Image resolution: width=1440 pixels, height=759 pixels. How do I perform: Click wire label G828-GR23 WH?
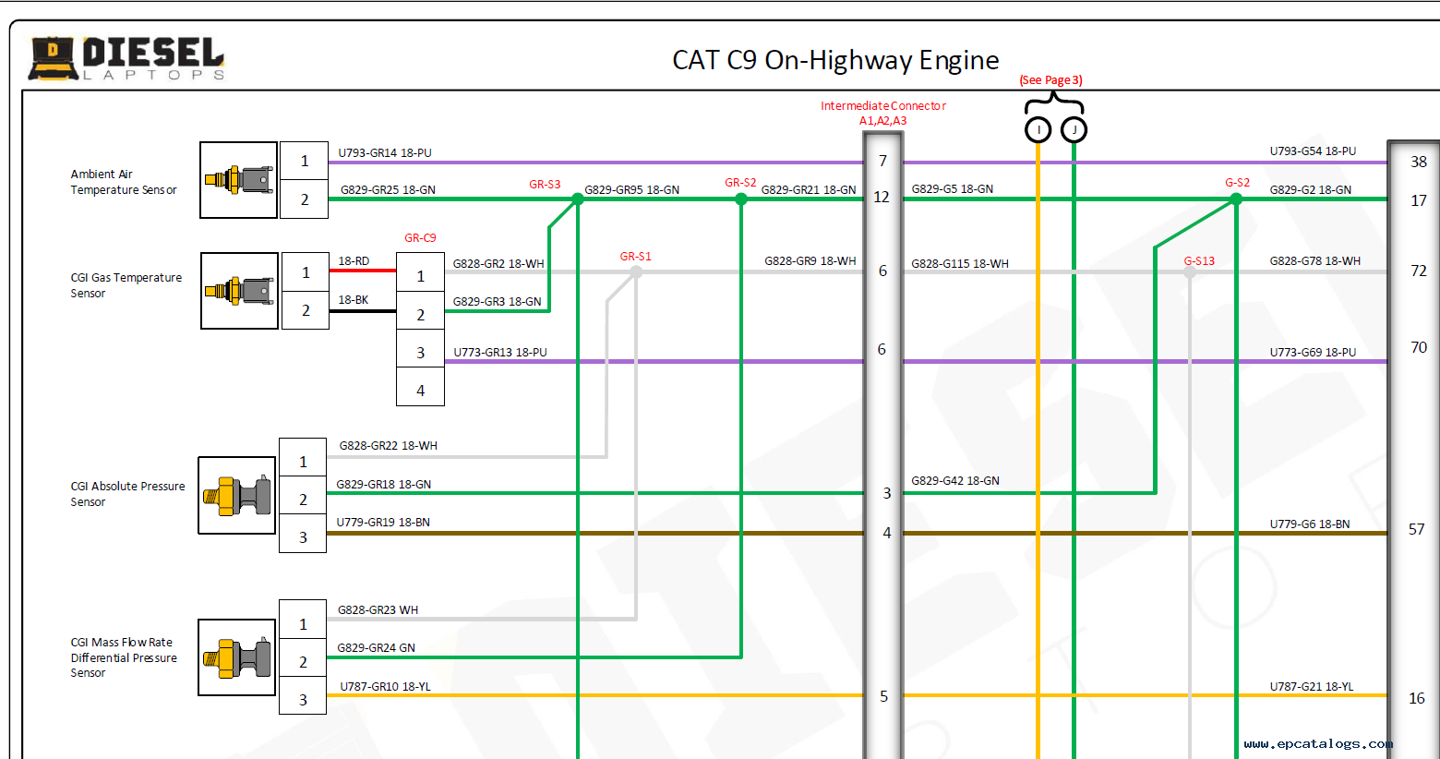click(x=378, y=610)
